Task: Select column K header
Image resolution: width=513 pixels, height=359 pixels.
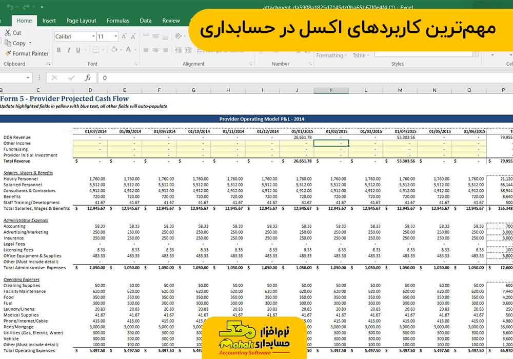Action: point(331,90)
